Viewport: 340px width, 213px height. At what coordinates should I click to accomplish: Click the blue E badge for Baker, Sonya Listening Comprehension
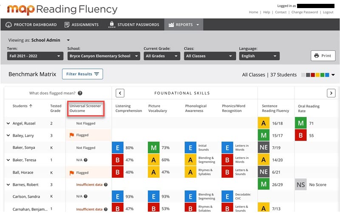pos(118,148)
